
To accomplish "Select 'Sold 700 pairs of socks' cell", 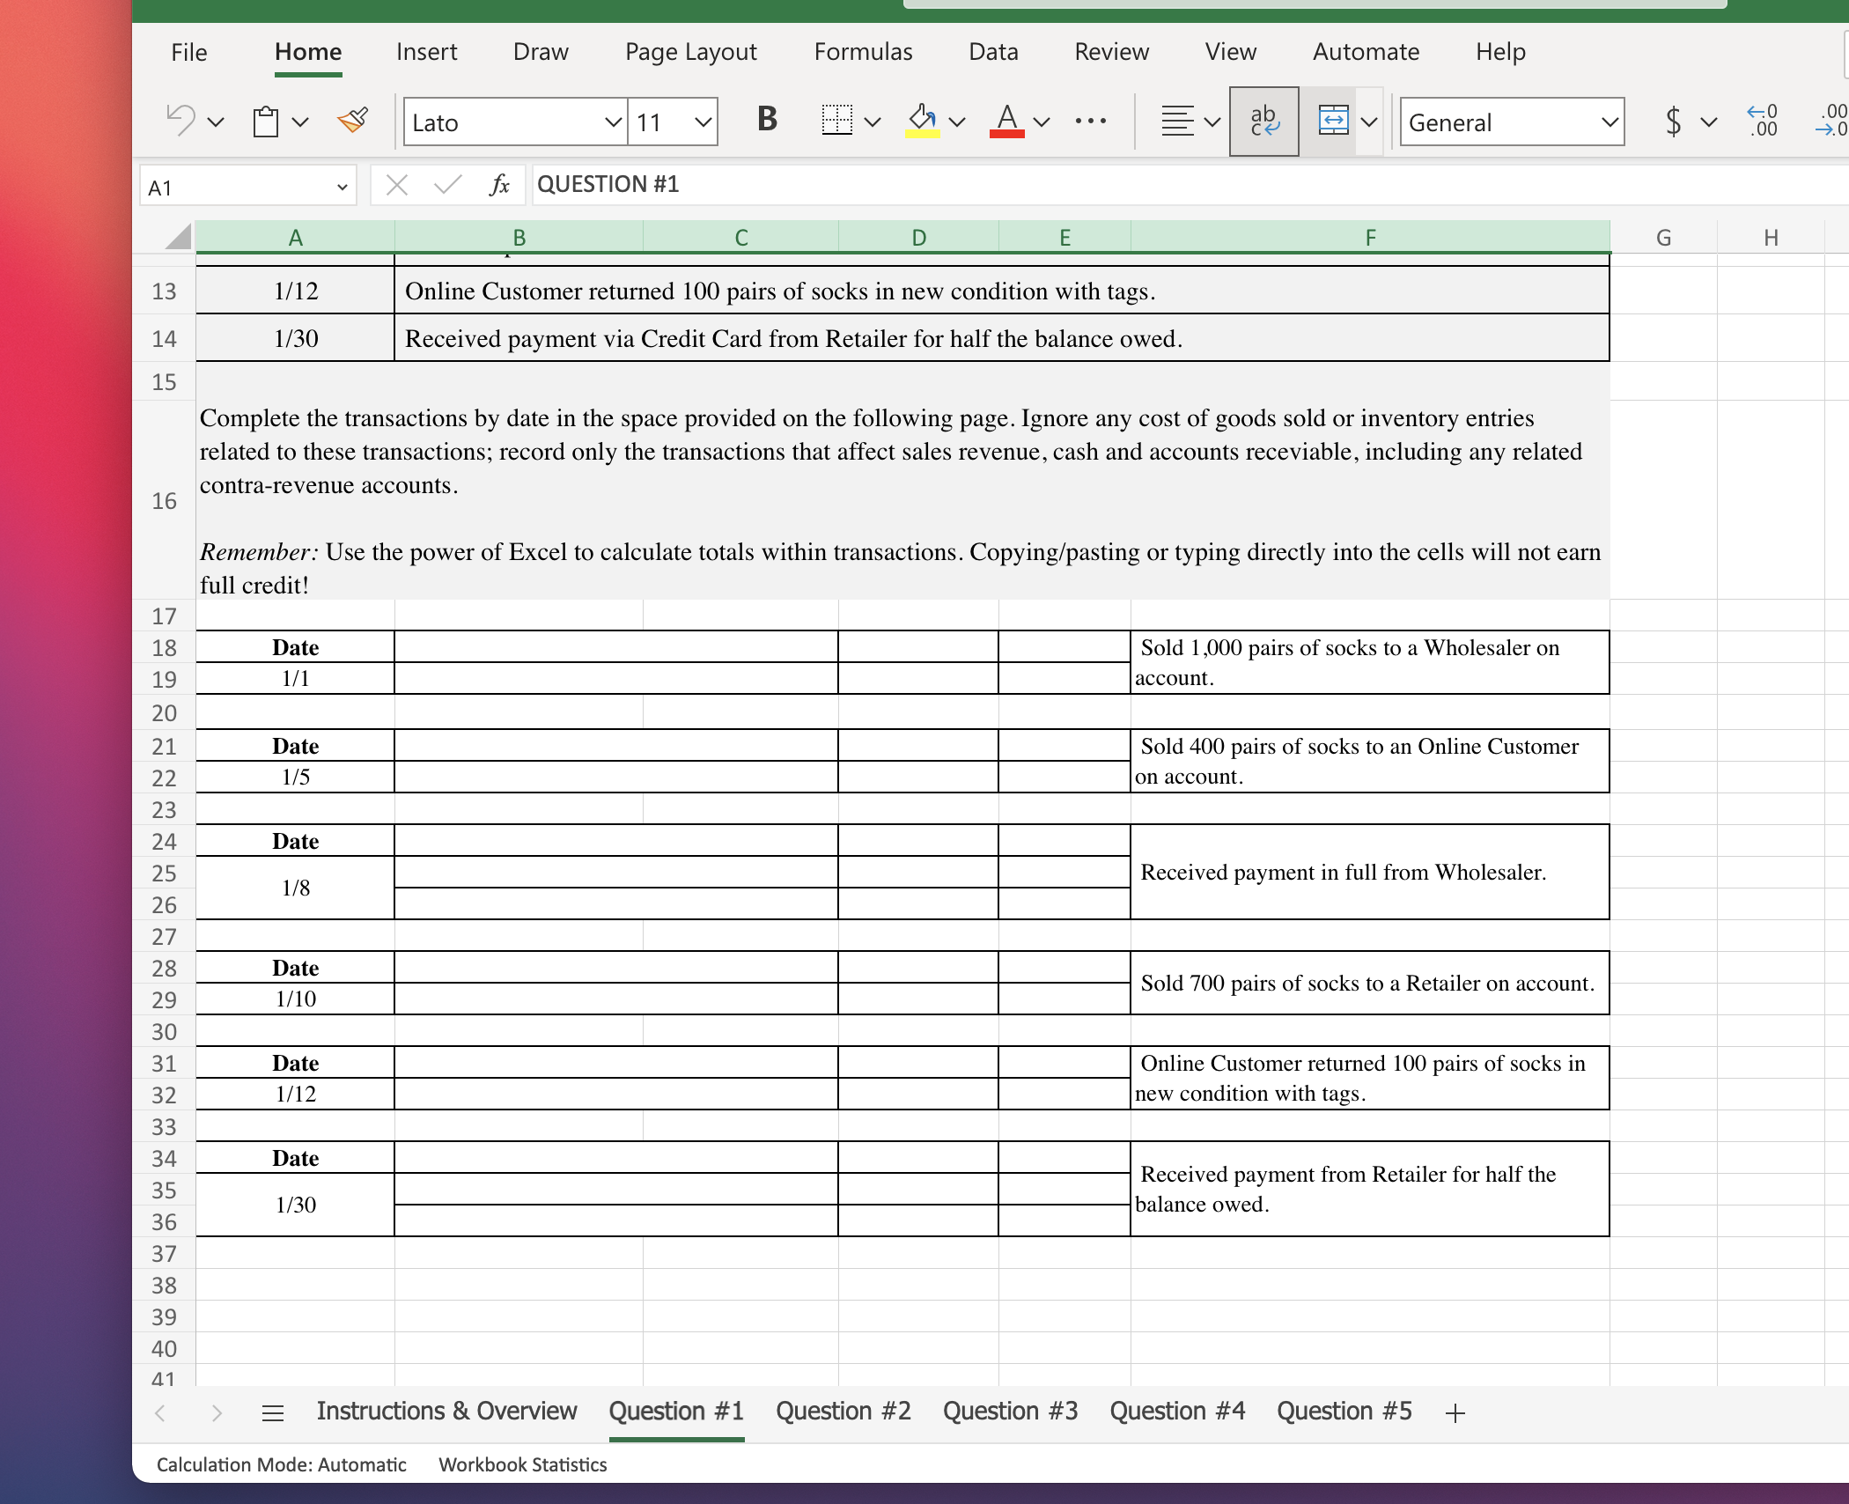I will click(1370, 983).
